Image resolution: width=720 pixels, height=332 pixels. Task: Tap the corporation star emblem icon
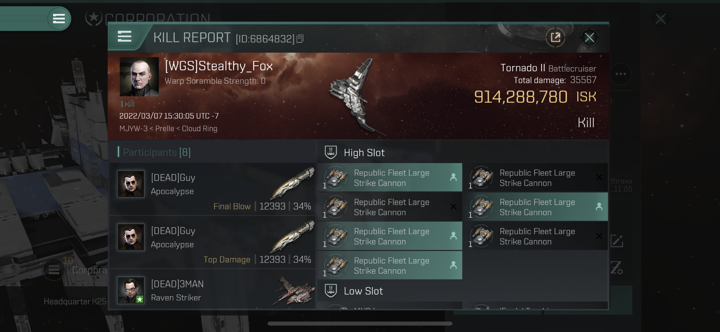coord(94,18)
